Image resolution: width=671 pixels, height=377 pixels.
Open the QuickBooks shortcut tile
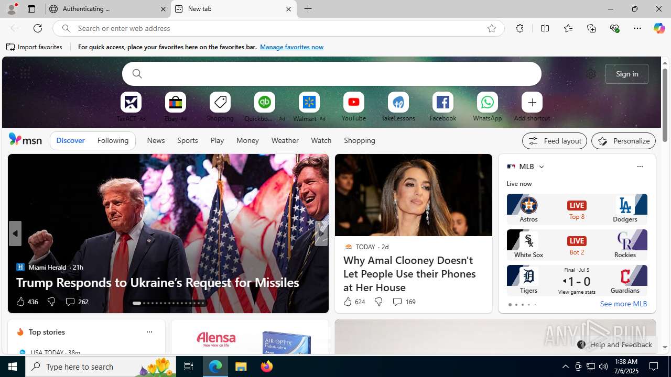[265, 103]
